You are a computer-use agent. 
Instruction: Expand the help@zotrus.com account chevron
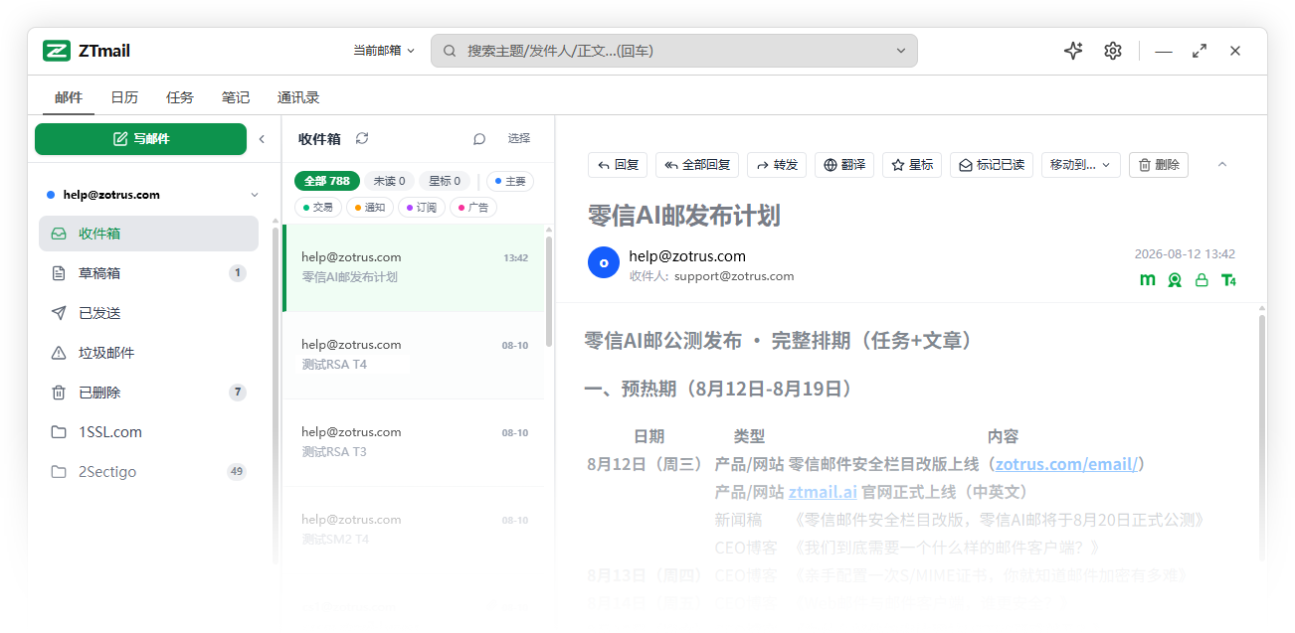click(x=254, y=195)
